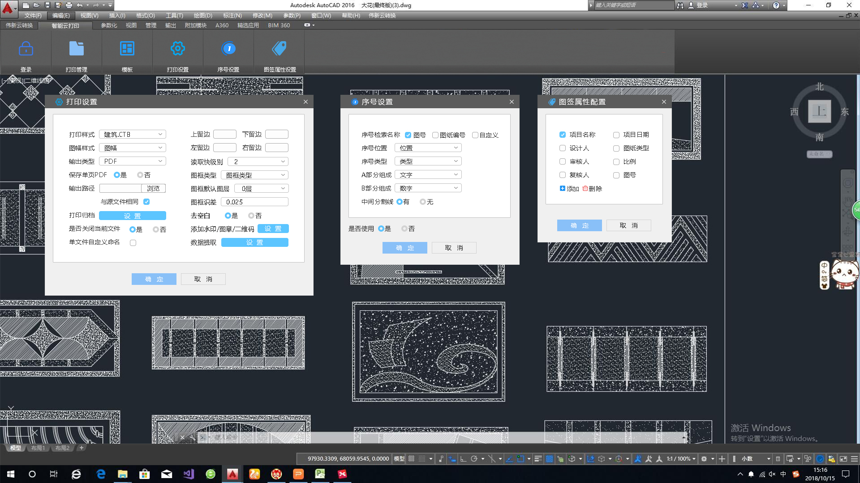Confirm 打印设置 dialog with 确定
This screenshot has height=483, width=860.
coord(154,279)
